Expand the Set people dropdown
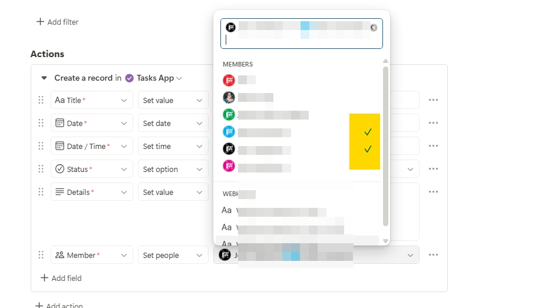The width and height of the screenshot is (548, 308). [173, 255]
